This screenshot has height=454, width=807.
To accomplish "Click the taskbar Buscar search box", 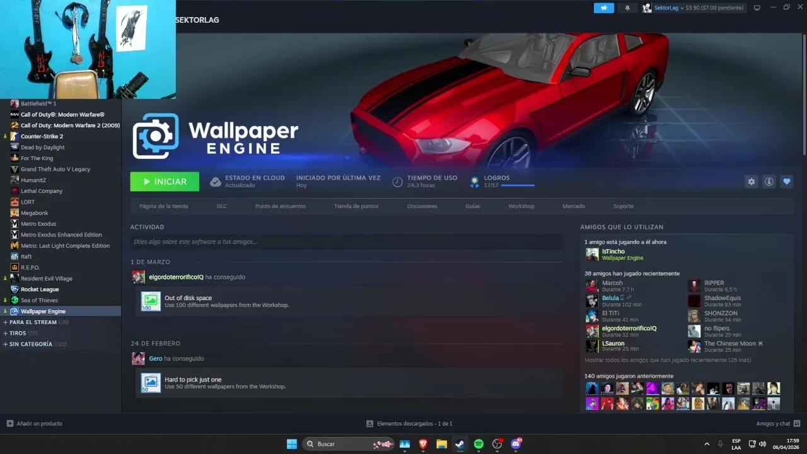I will coord(349,444).
